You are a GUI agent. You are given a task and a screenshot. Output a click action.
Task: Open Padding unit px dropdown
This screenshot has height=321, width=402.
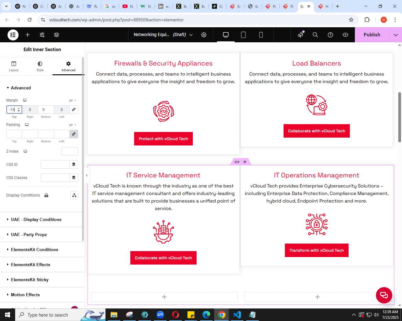[73, 125]
